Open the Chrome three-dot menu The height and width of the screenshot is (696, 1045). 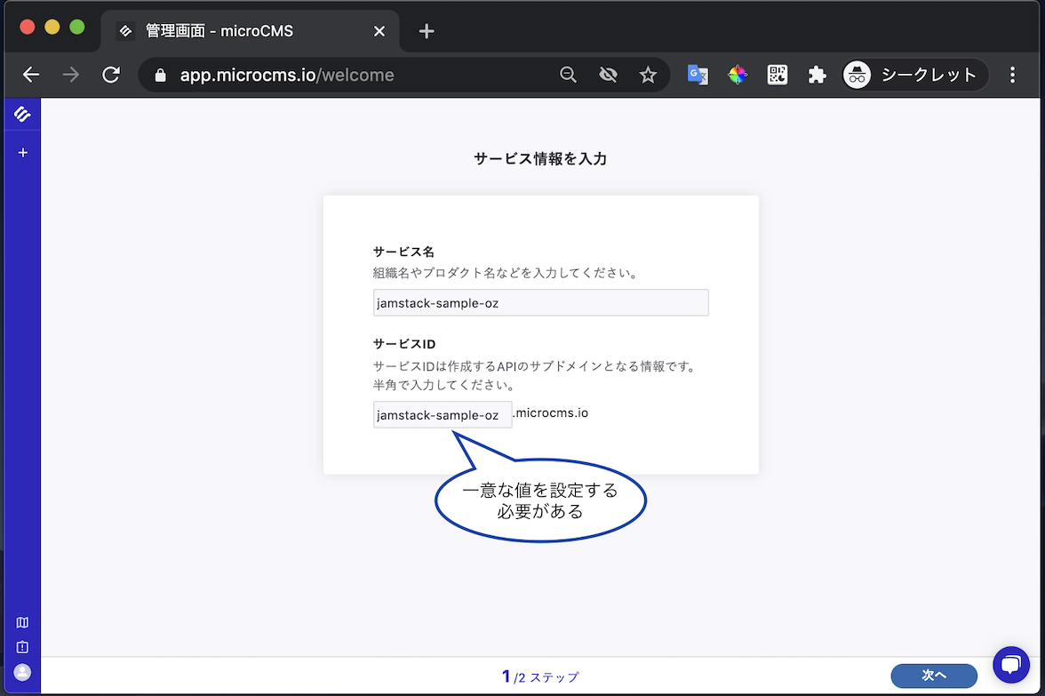[1012, 75]
